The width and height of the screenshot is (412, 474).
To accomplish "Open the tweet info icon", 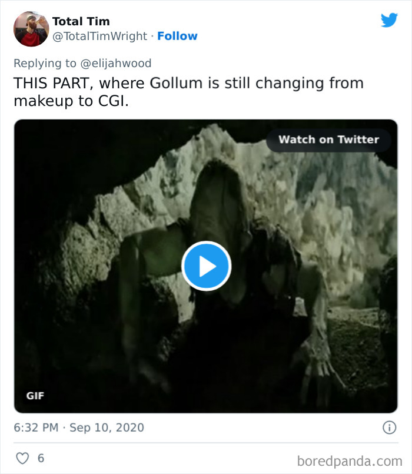I will (x=389, y=428).
